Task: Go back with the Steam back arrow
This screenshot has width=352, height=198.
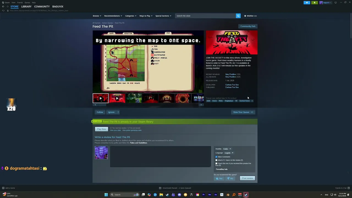Action: pos(3,7)
